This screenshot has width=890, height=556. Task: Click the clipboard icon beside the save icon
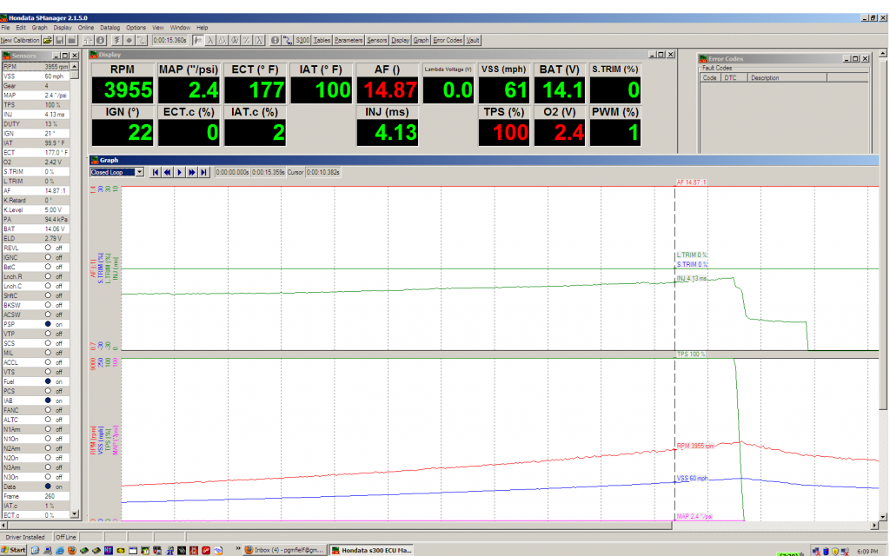[x=72, y=40]
